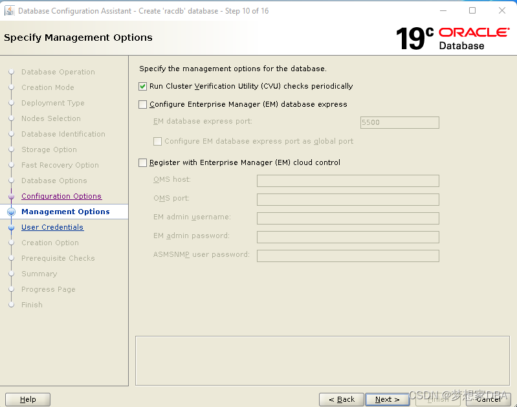
Task: Click the ASMSNMP user password field
Action: click(x=348, y=256)
